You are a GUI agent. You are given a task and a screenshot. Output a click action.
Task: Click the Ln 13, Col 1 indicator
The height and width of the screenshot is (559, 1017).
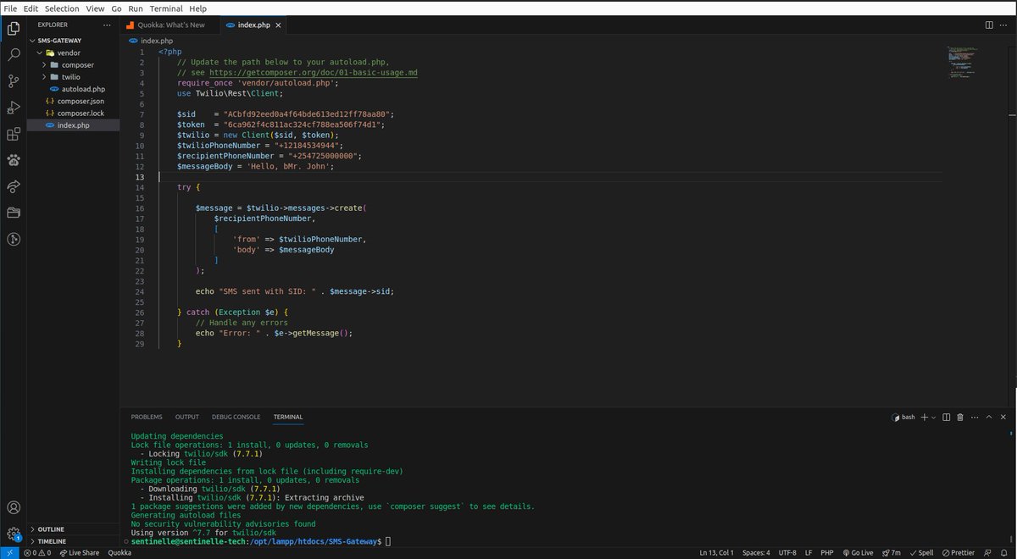716,552
